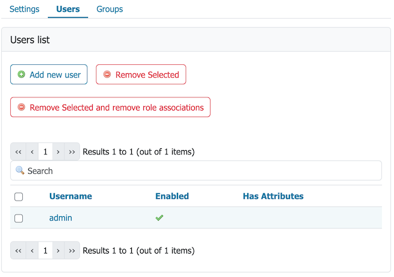Open the Groups tab
Screen dimensions: 394x277
[109, 9]
